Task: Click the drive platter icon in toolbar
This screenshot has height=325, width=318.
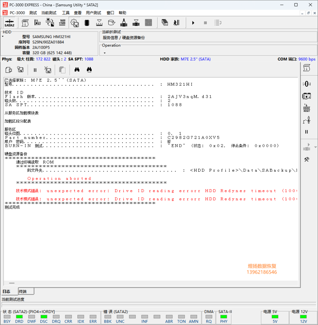Action: (111, 23)
